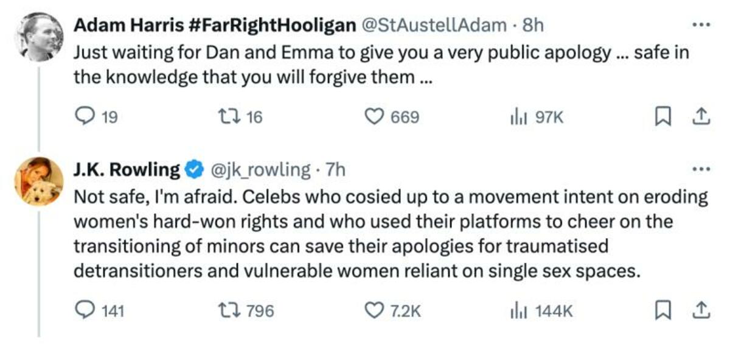Bookmark J.K. Rowling's tweet
730x347 pixels.
(x=661, y=310)
